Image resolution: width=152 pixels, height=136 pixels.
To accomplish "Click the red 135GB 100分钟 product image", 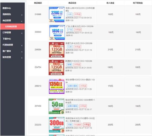I will click(x=56, y=67).
